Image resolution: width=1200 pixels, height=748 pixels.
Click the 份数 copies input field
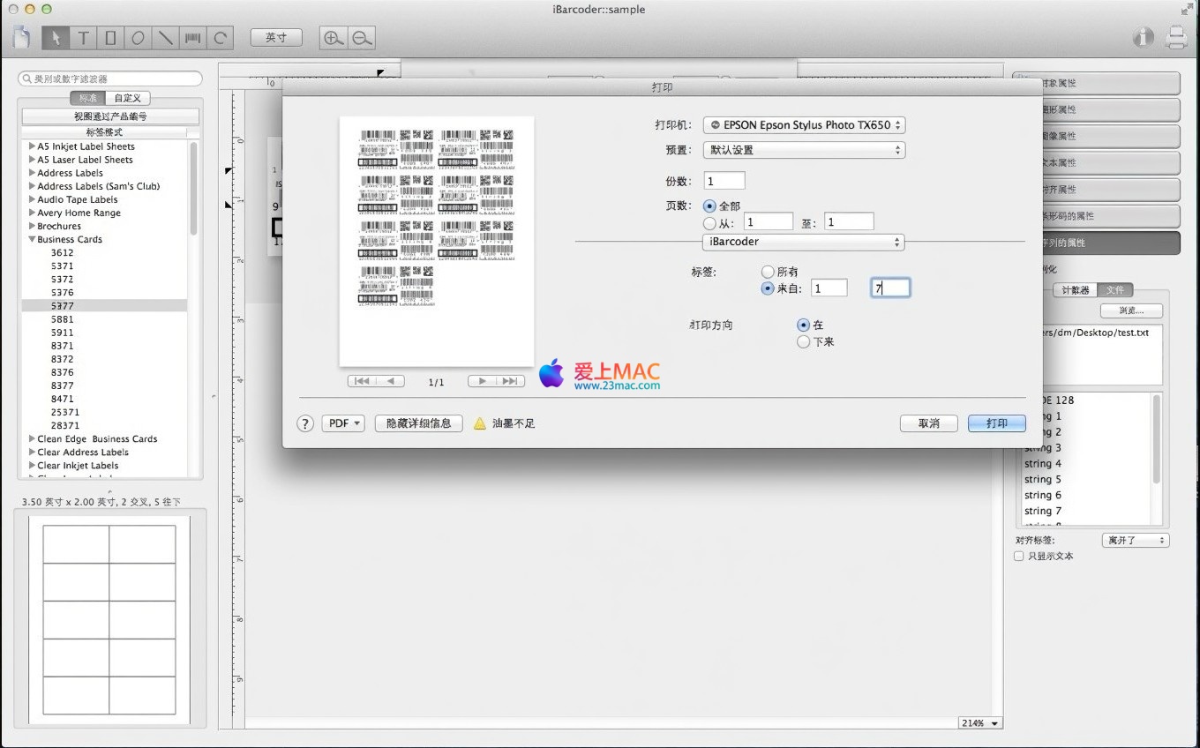click(x=724, y=181)
